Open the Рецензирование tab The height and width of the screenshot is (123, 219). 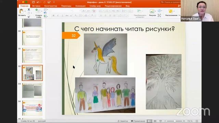click(113, 6)
